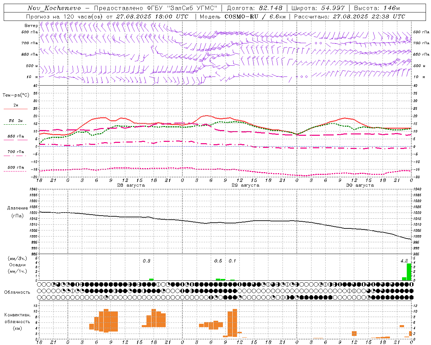The height and width of the screenshot is (345, 431).
Task: Click the 850 гПа legend entry in temperature panel
Action: [x=16, y=136]
